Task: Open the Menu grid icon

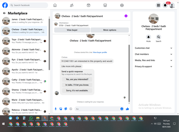Action: point(158,5)
